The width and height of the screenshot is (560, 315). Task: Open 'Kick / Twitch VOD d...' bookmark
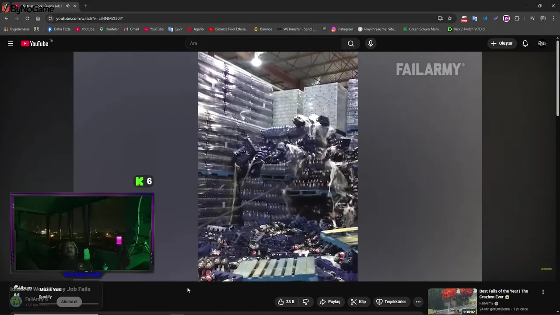tap(467, 29)
